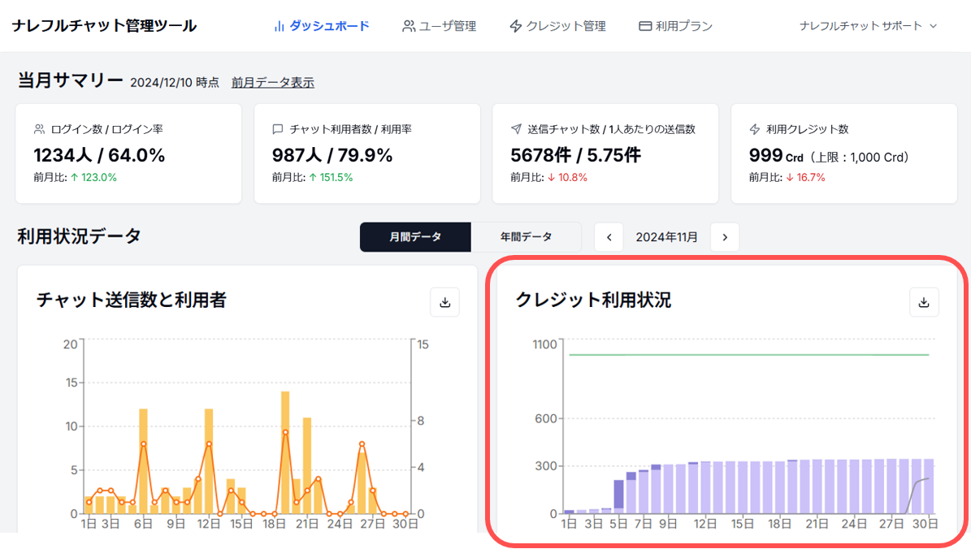
Task: Click the 前月データ表示 link
Action: point(272,82)
